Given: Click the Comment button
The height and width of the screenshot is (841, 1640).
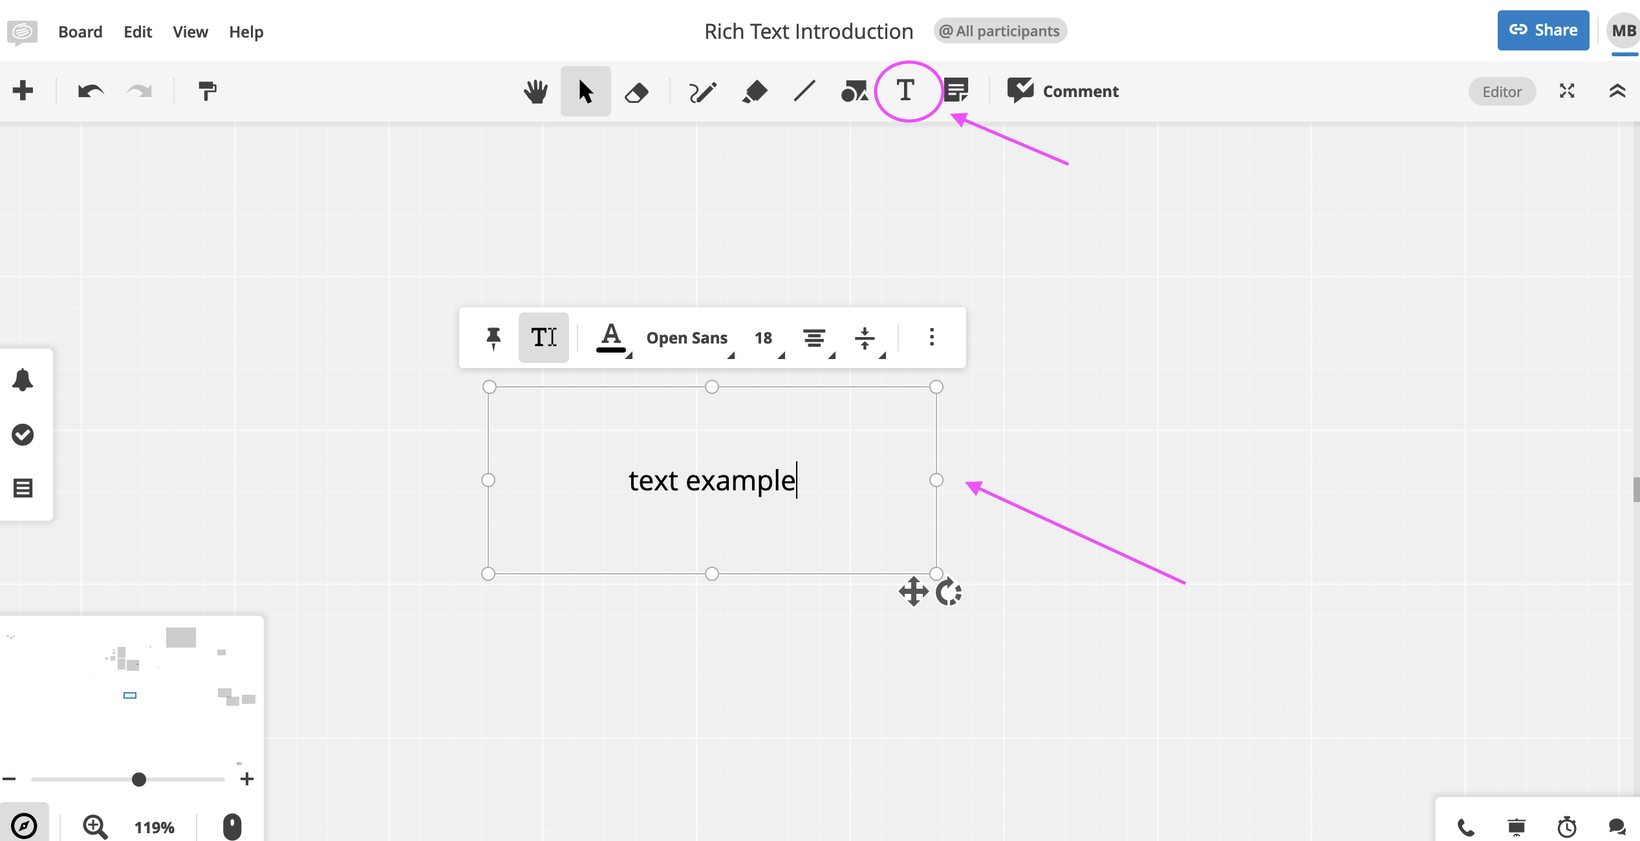Looking at the screenshot, I should pos(1063,91).
